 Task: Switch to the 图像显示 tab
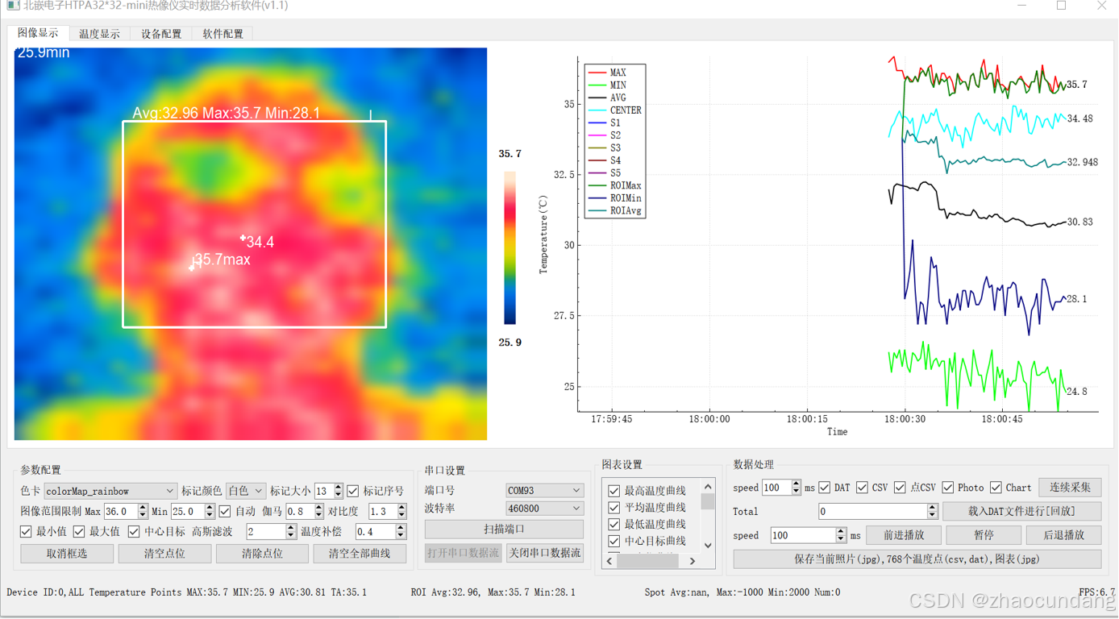(x=38, y=33)
